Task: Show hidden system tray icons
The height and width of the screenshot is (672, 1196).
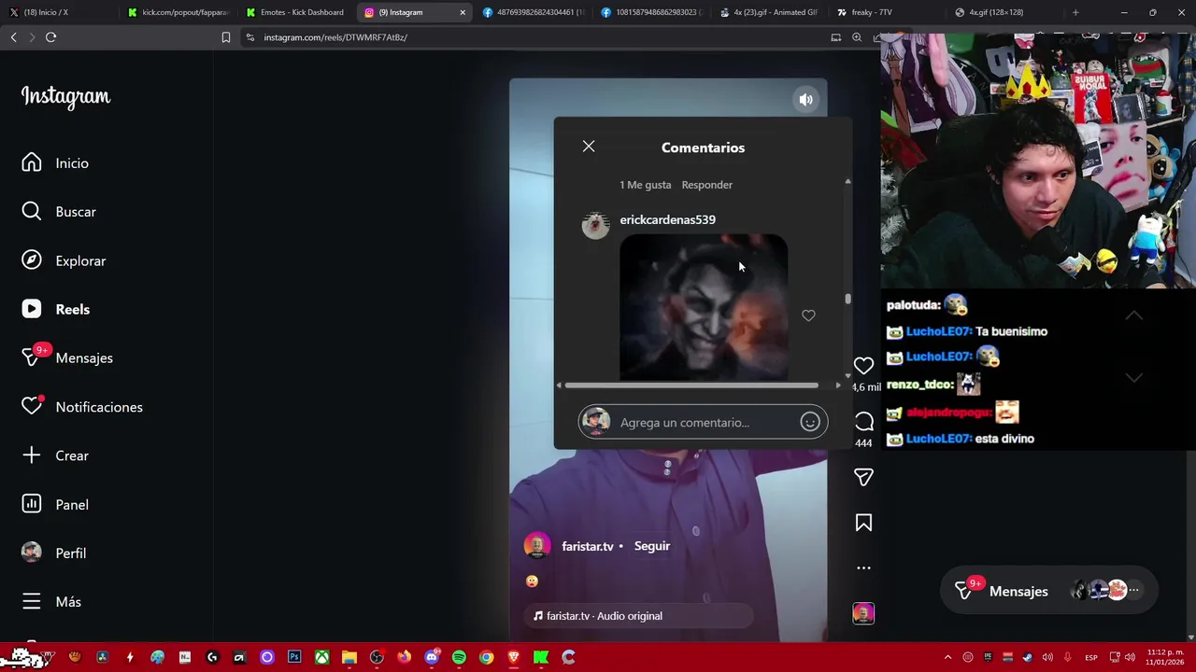Action: click(947, 657)
